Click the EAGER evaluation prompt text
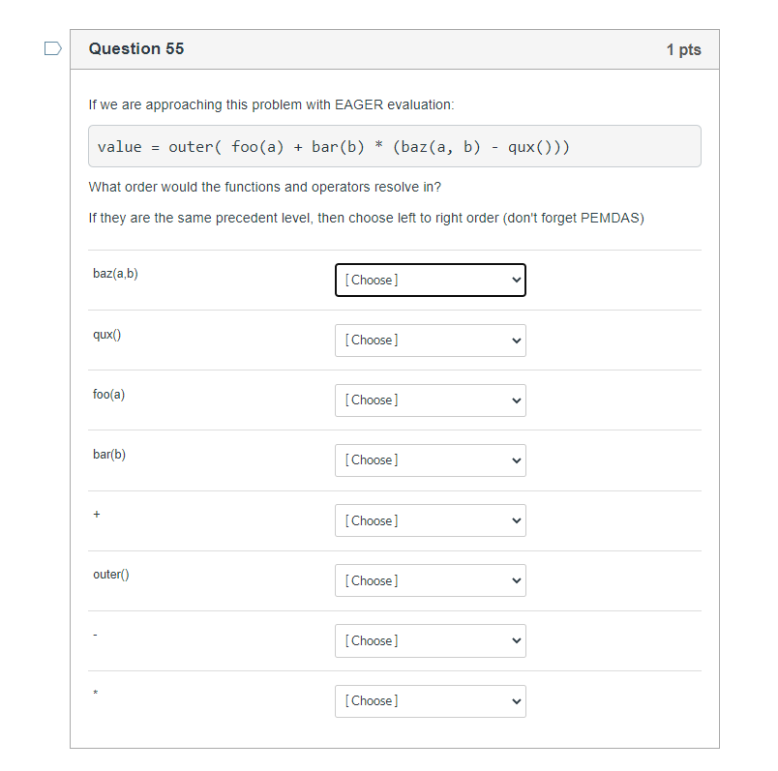Viewport: 778px width, 771px height. pyautogui.click(x=271, y=104)
